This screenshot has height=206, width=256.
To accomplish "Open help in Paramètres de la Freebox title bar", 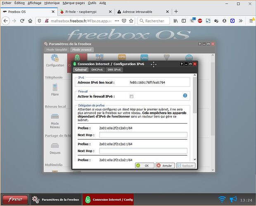I will 200,44.
